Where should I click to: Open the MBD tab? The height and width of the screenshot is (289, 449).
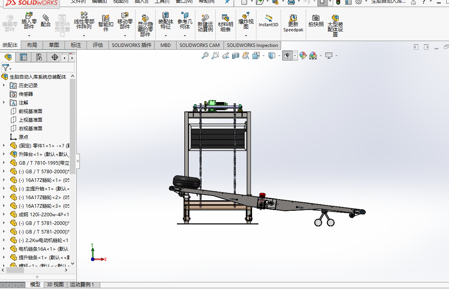click(166, 45)
